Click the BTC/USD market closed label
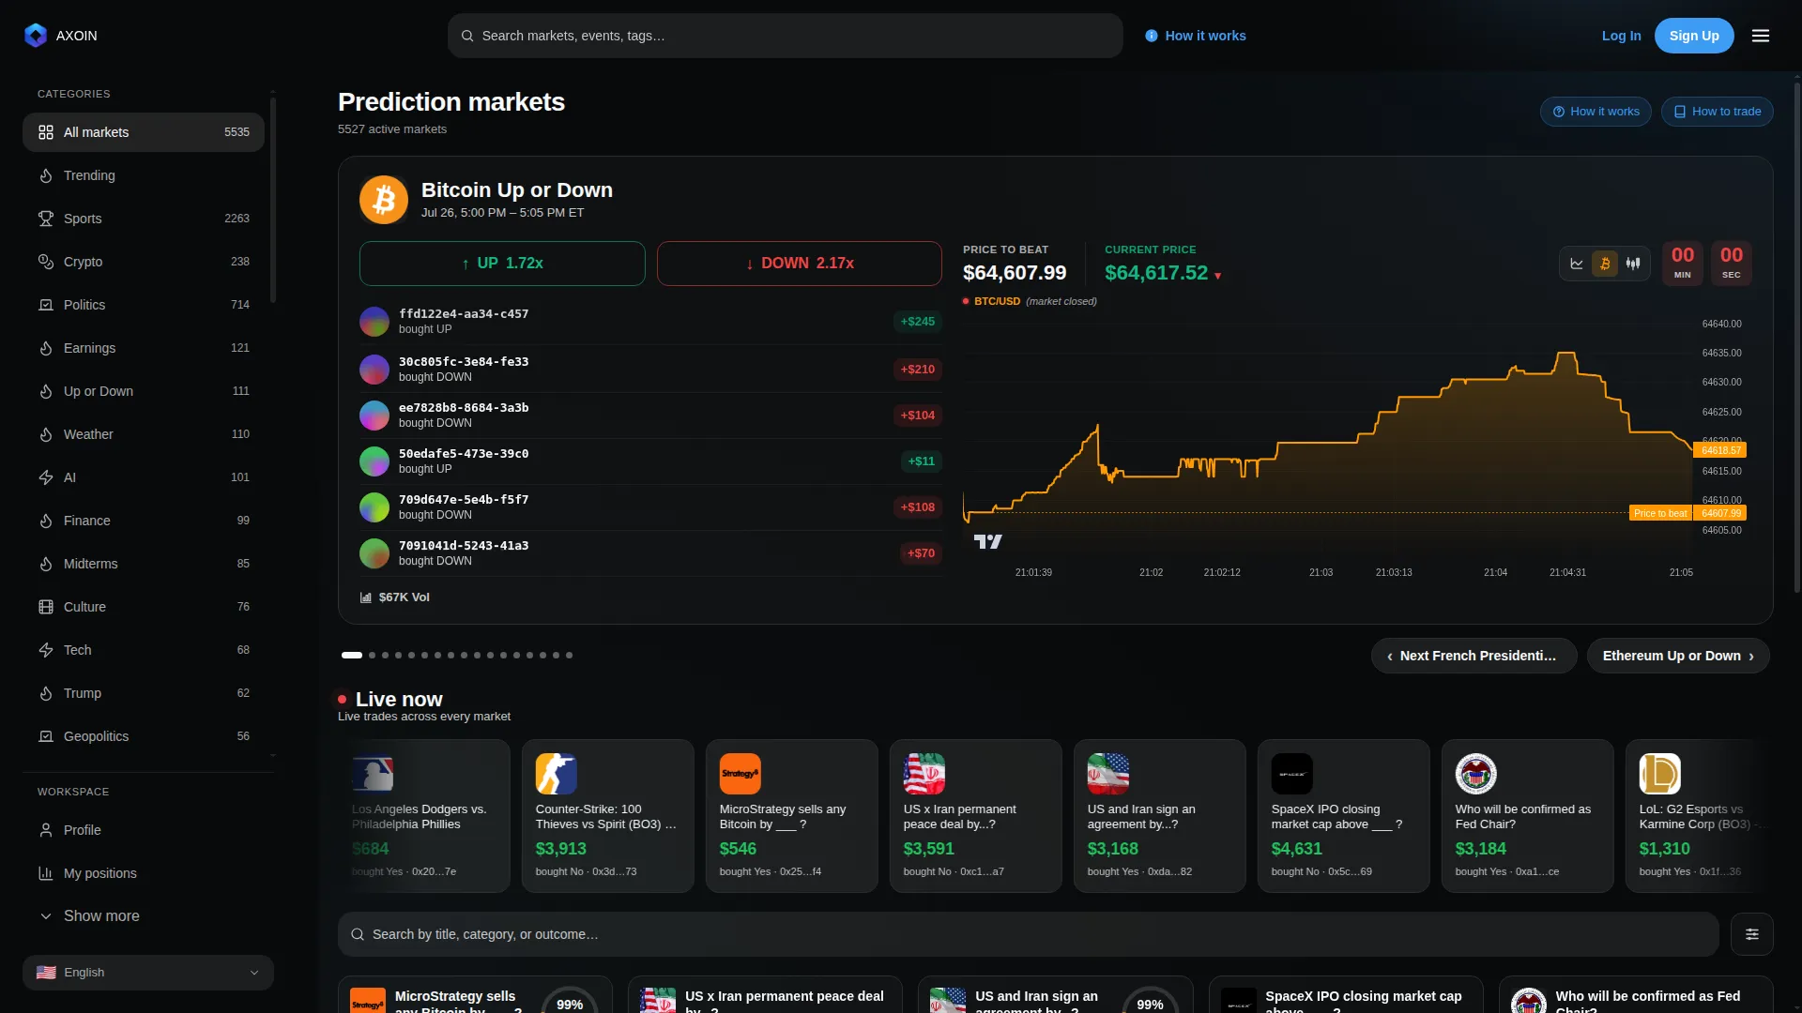This screenshot has height=1013, width=1802. tap(1030, 301)
